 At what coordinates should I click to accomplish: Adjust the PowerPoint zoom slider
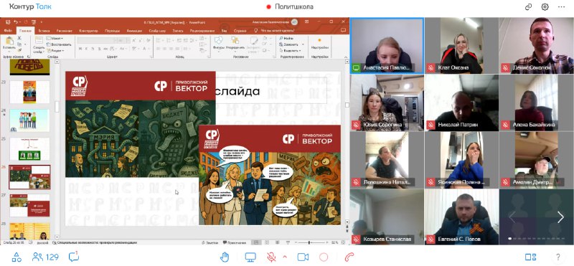point(310,242)
